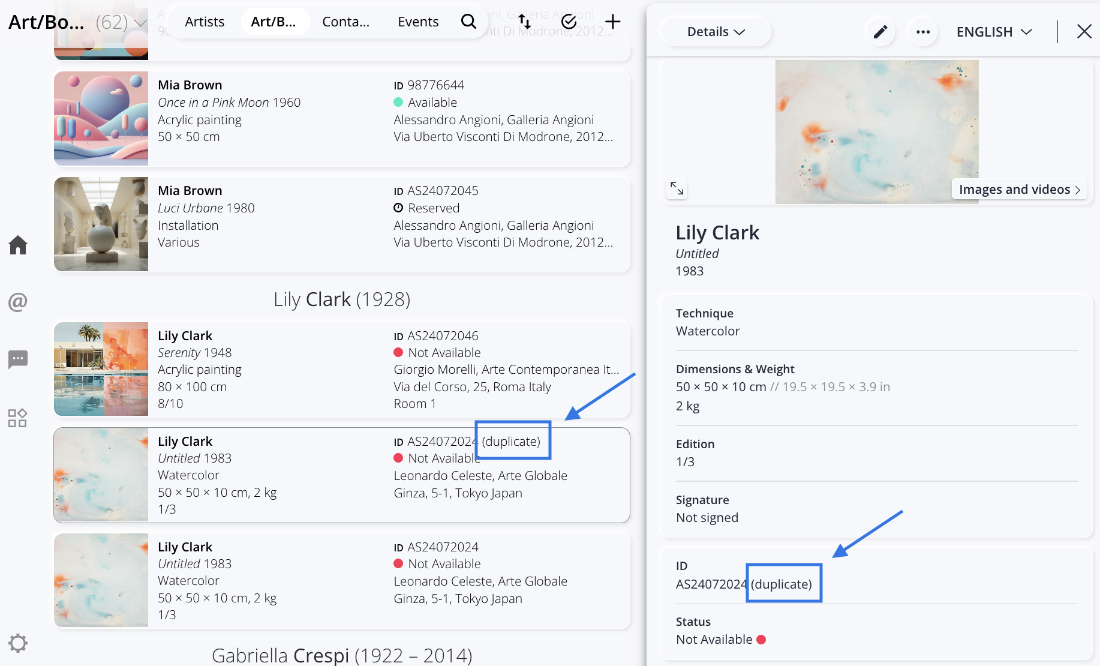This screenshot has width=1100, height=666.
Task: Expand the artwork image fullscreen
Action: (677, 188)
